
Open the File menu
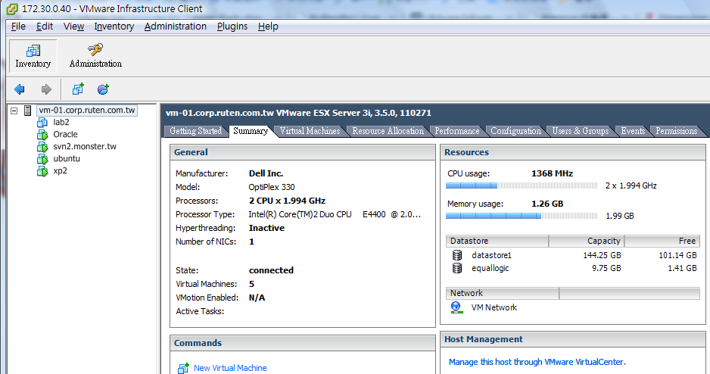pos(18,26)
